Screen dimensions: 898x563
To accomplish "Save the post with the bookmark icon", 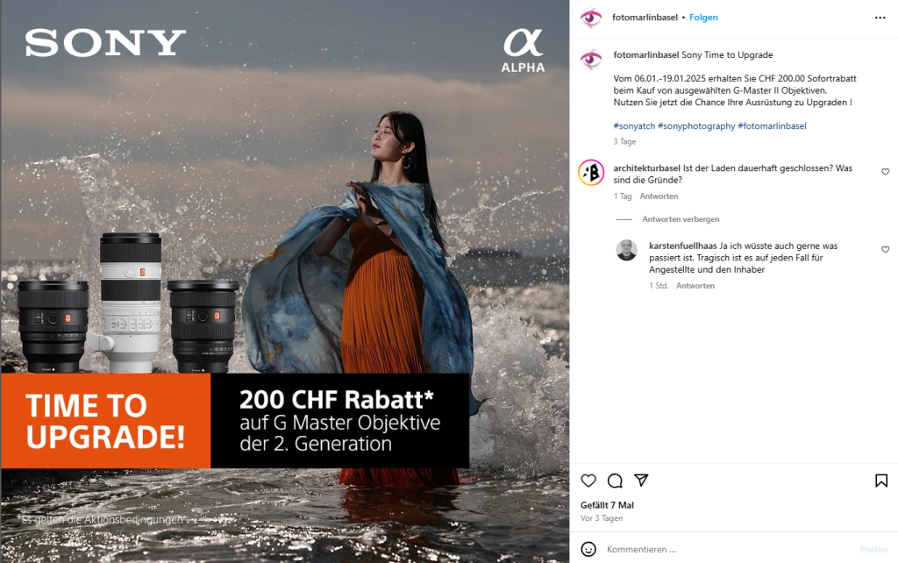I will tap(881, 481).
